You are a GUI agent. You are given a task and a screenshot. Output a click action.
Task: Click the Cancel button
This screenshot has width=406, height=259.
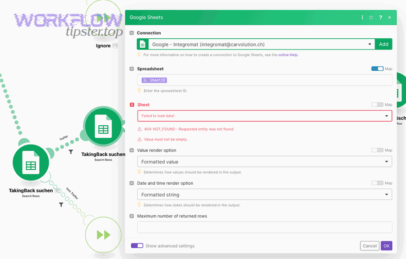pyautogui.click(x=369, y=246)
